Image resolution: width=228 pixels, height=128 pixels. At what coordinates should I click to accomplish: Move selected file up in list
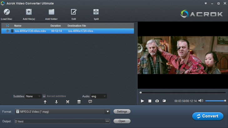[x=45, y=102]
